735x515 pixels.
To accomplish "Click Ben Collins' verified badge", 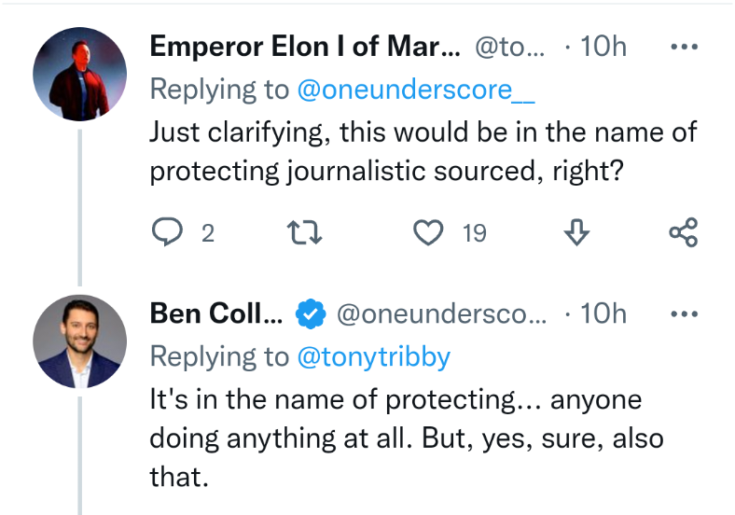I will (x=311, y=313).
